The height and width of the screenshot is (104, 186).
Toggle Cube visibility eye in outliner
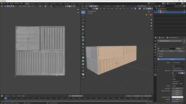184,12
